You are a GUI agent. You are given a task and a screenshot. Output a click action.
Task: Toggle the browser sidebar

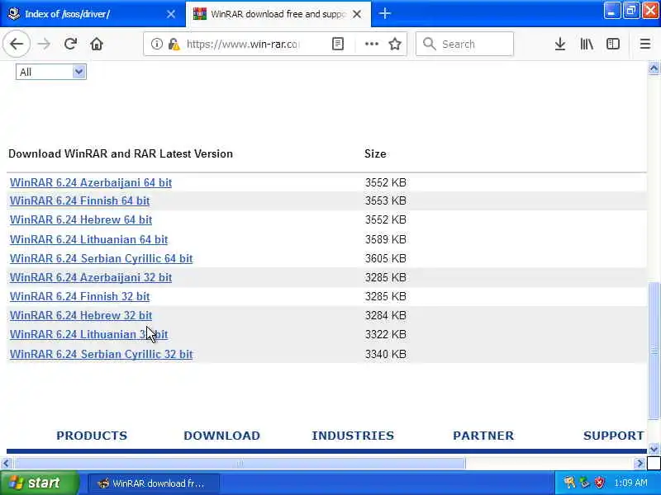pyautogui.click(x=613, y=44)
